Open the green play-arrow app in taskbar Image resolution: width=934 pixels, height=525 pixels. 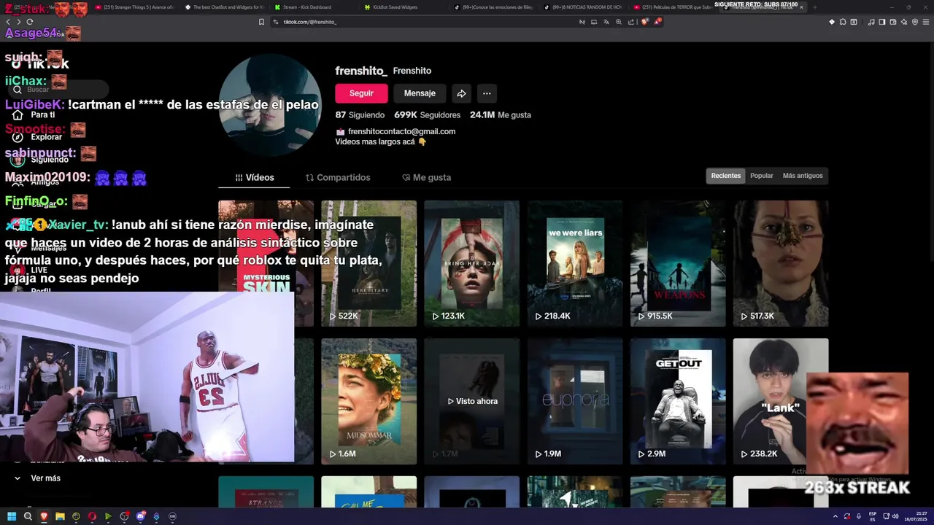pyautogui.click(x=108, y=516)
